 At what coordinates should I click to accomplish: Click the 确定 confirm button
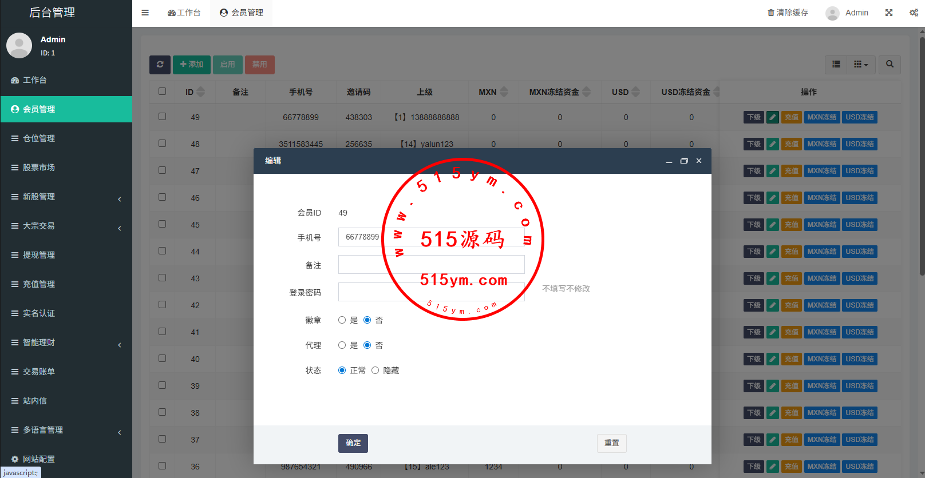[x=353, y=443]
